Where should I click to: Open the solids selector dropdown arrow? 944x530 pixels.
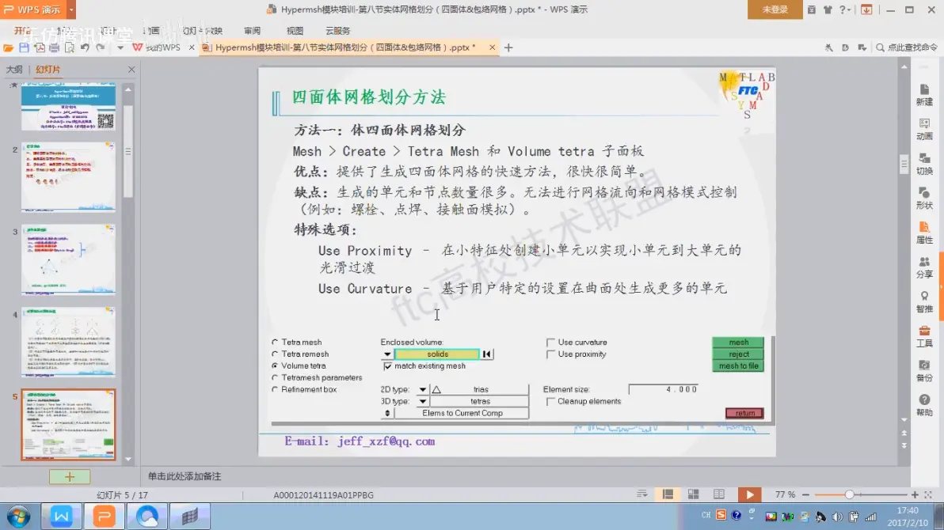[387, 354]
